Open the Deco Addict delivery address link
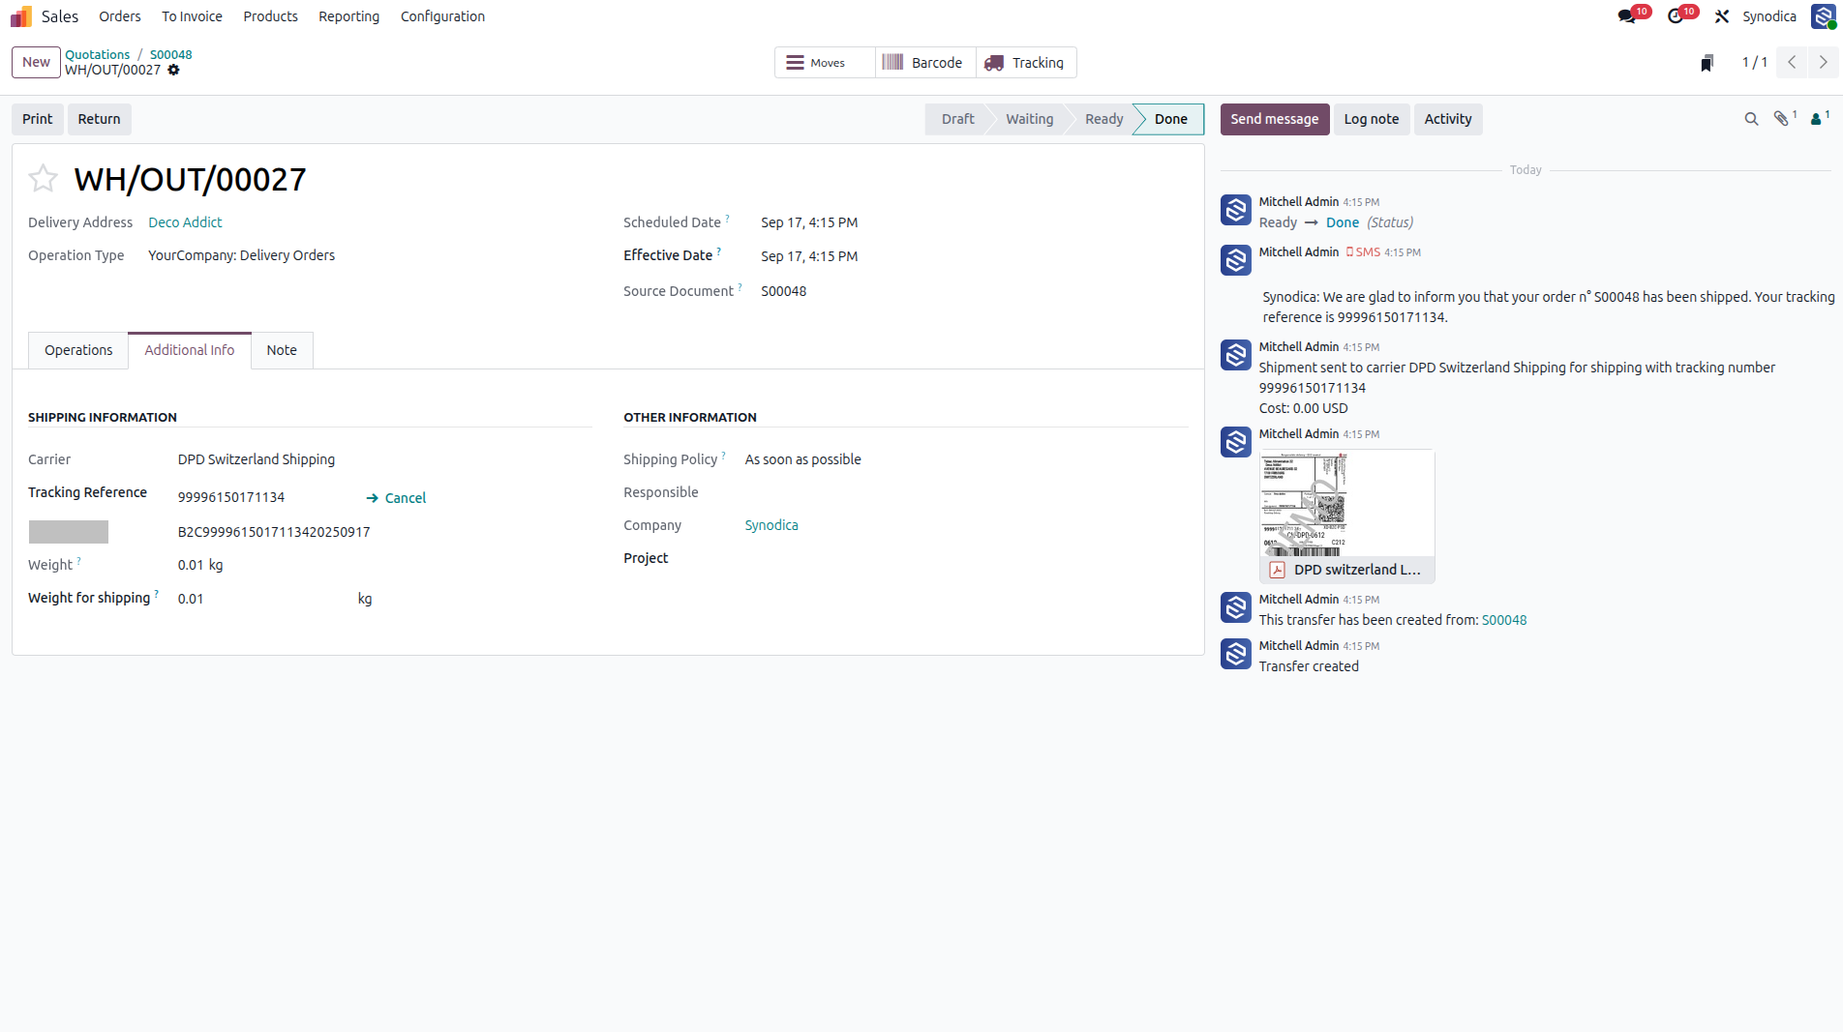 click(185, 222)
